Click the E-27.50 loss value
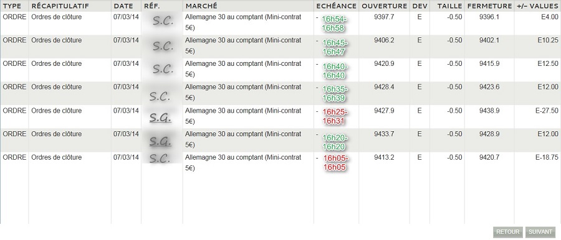This screenshot has width=561, height=240. (547, 111)
